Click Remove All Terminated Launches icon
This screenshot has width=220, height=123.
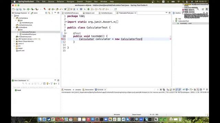coord(164,90)
